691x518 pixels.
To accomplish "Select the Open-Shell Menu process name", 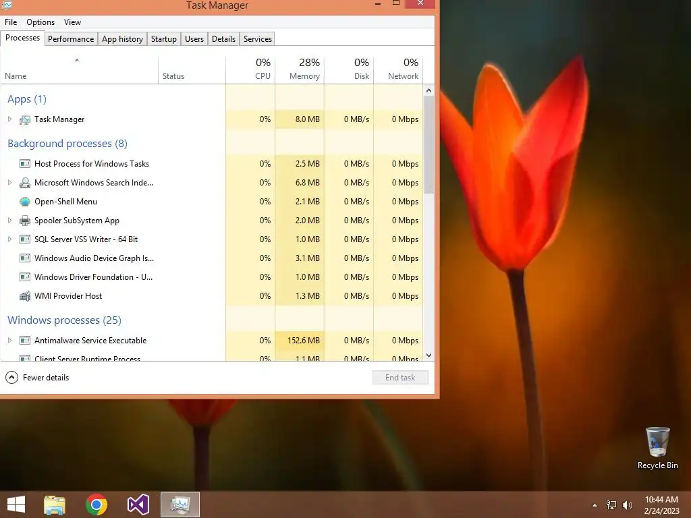I will click(65, 202).
